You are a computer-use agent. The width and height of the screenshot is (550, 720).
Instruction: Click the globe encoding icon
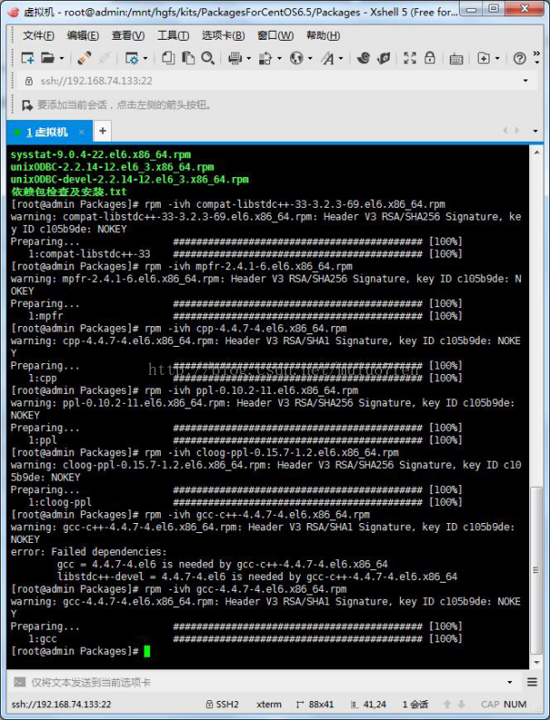coord(296,59)
